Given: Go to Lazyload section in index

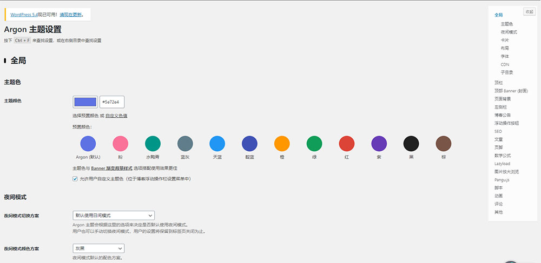Looking at the screenshot, I should [503, 164].
